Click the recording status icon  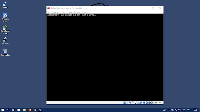pos(144,103)
